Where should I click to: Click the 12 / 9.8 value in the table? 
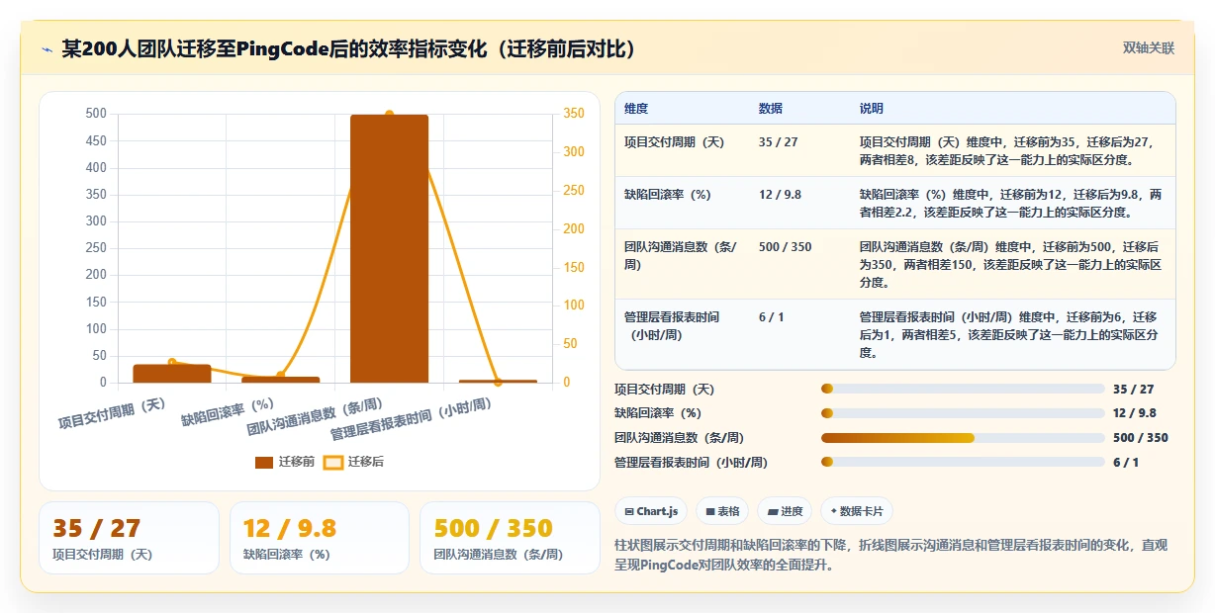click(780, 195)
